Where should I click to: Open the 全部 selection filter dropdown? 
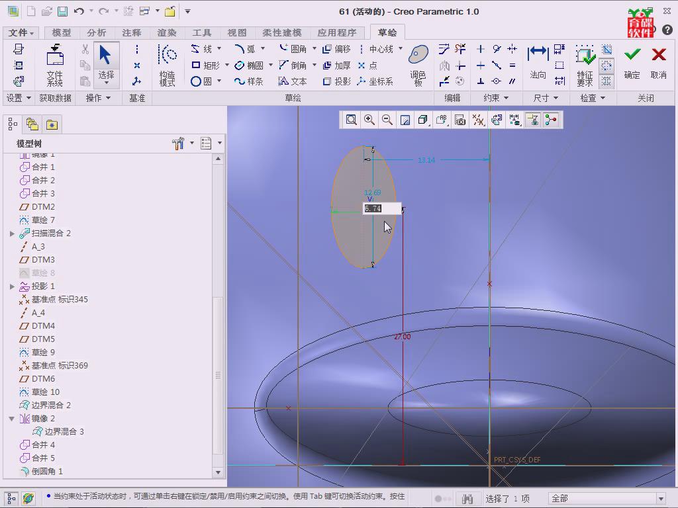(661, 499)
